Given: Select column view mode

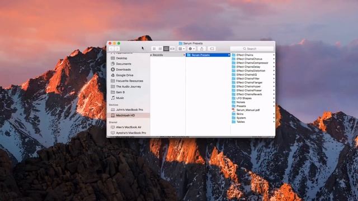Looking at the screenshot, I should [x=166, y=49].
